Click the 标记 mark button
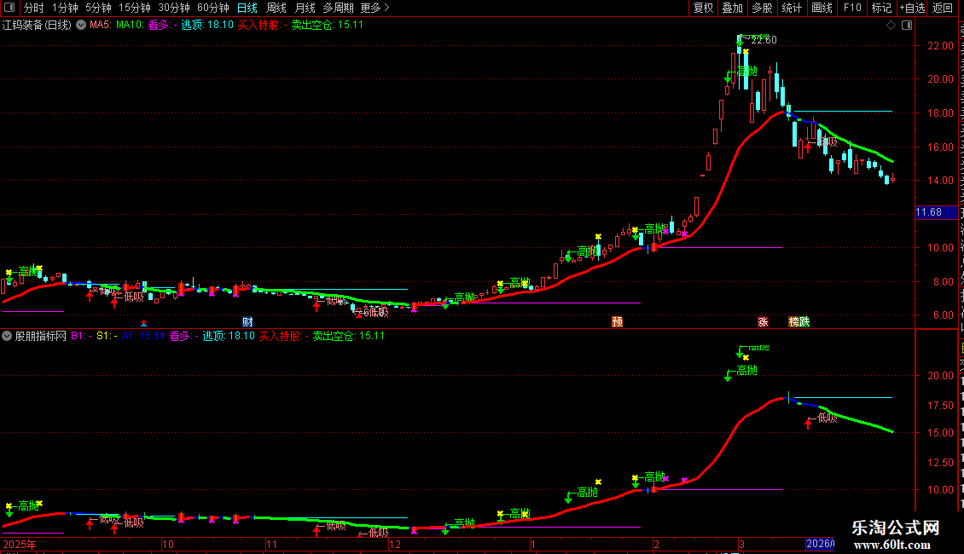Viewport: 964px width, 554px height. click(881, 8)
